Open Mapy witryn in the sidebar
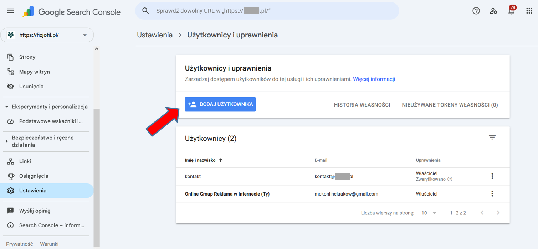 34,72
